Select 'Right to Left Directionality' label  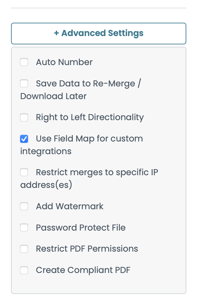90,117
